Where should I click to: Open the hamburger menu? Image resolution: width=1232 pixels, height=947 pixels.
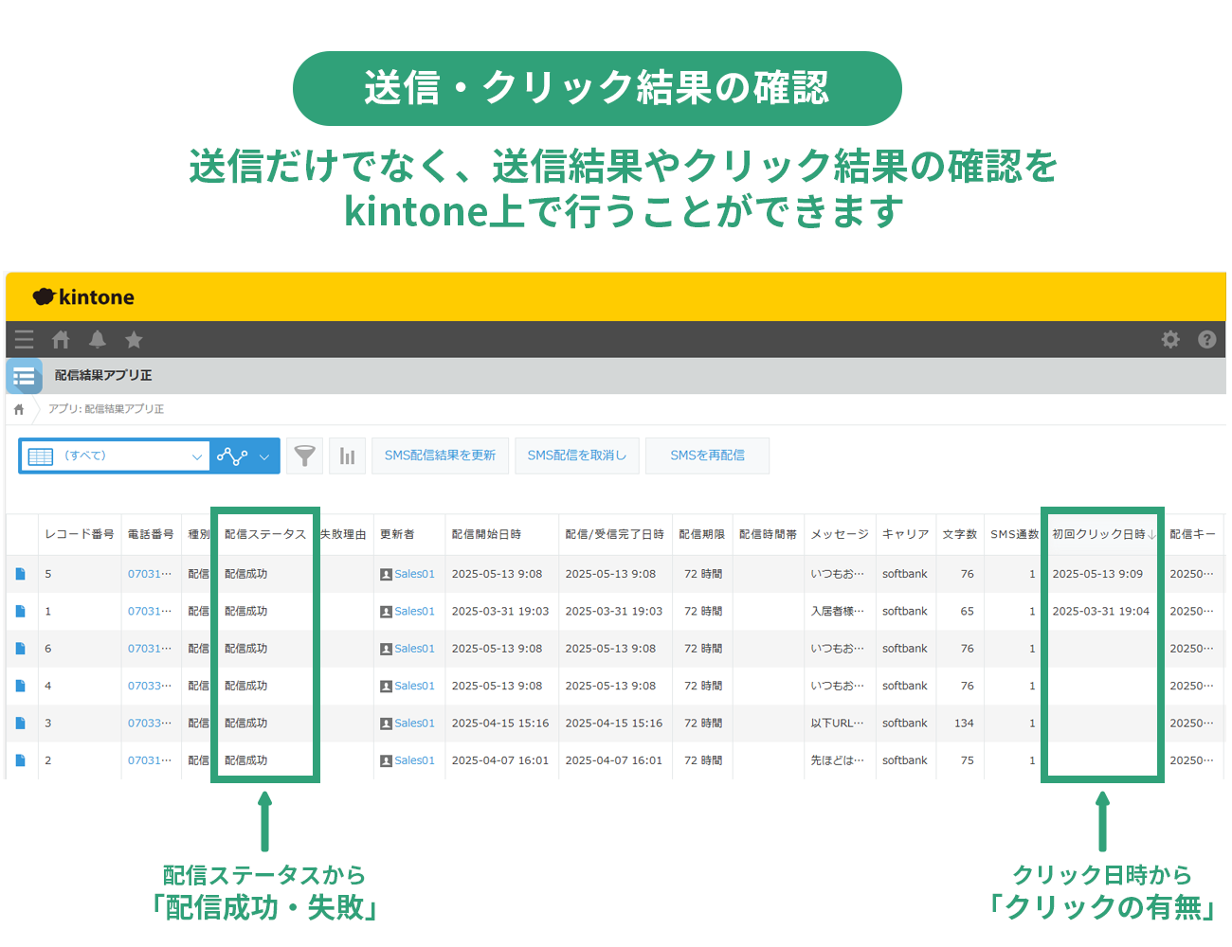(x=24, y=339)
